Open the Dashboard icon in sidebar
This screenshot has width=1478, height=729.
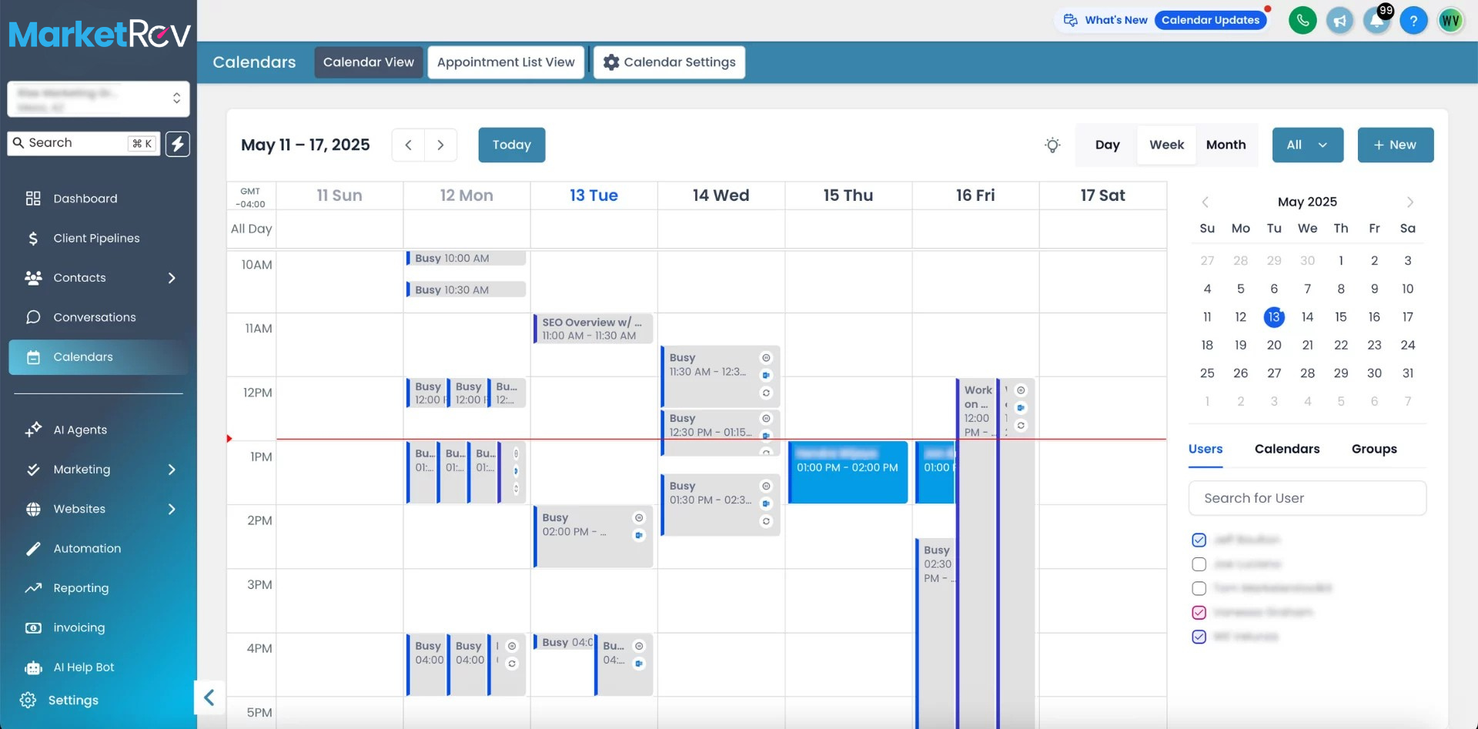click(x=33, y=199)
